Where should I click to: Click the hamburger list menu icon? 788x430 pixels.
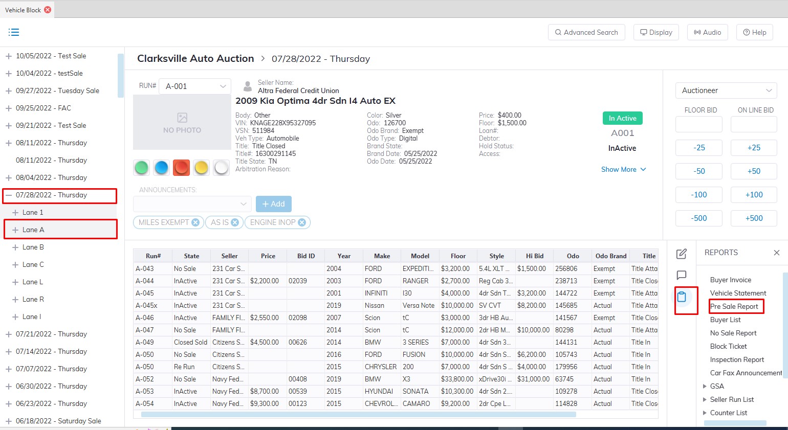tap(14, 32)
